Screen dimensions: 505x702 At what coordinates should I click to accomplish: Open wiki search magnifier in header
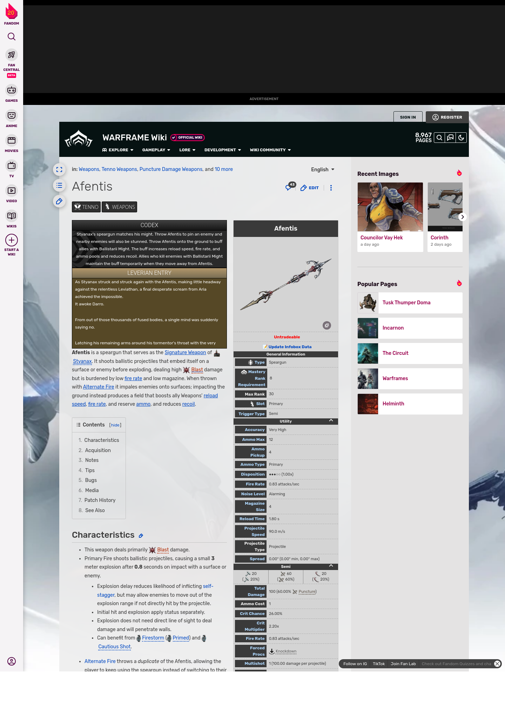click(439, 138)
